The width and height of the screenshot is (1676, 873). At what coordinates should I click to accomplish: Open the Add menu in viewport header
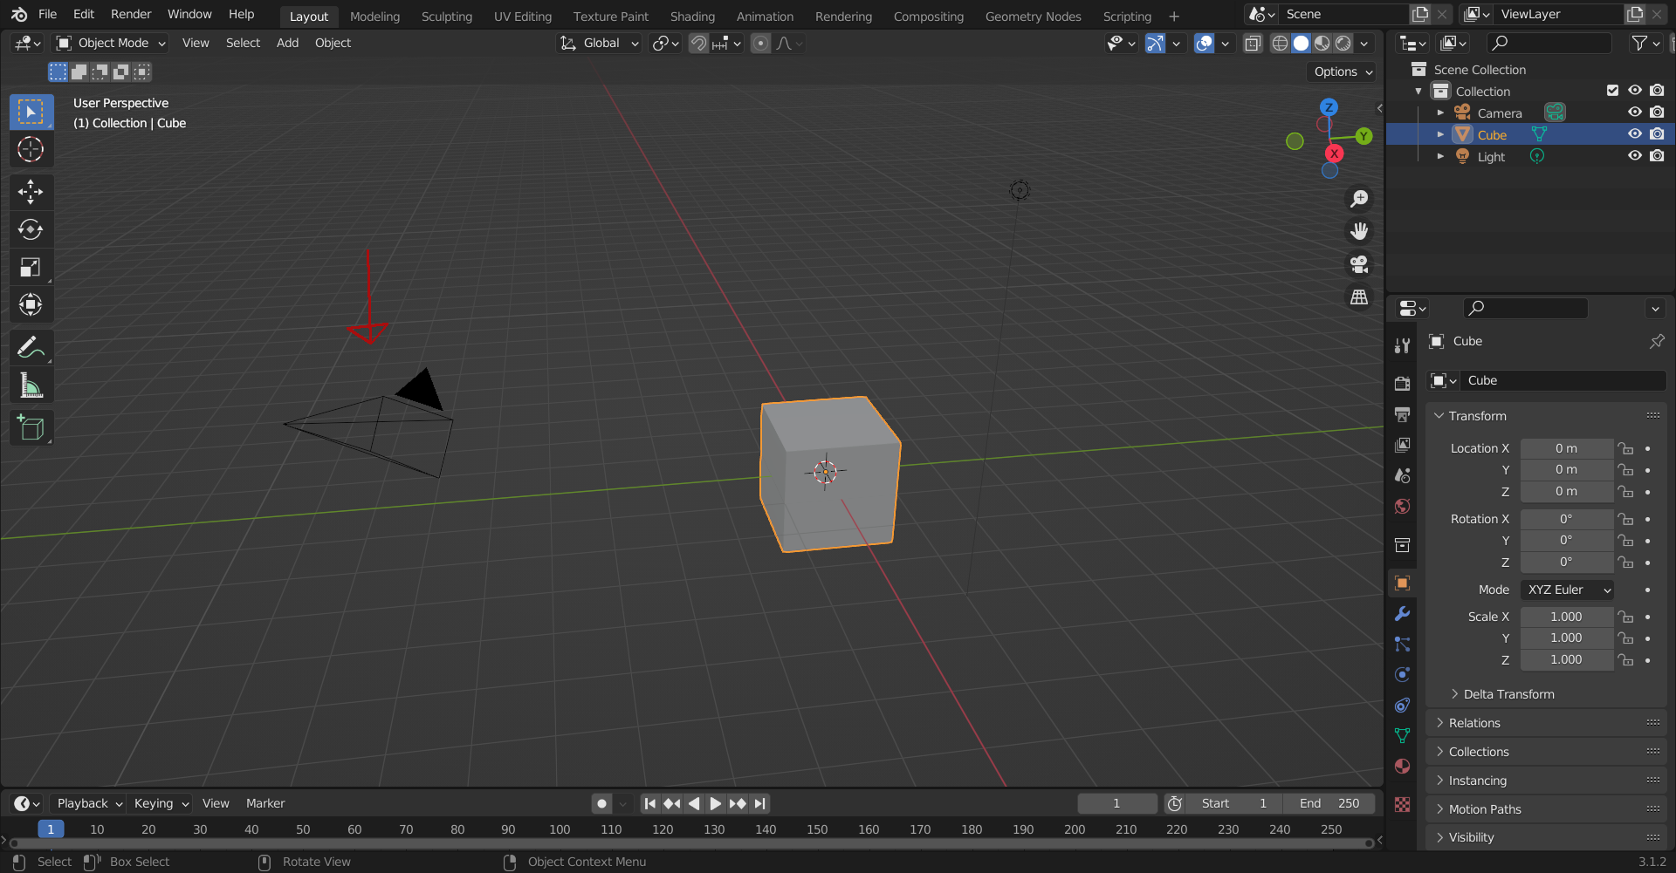[287, 43]
